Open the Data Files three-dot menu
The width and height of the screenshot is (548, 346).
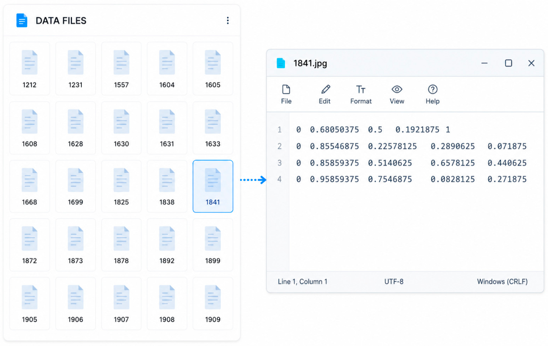(x=228, y=20)
